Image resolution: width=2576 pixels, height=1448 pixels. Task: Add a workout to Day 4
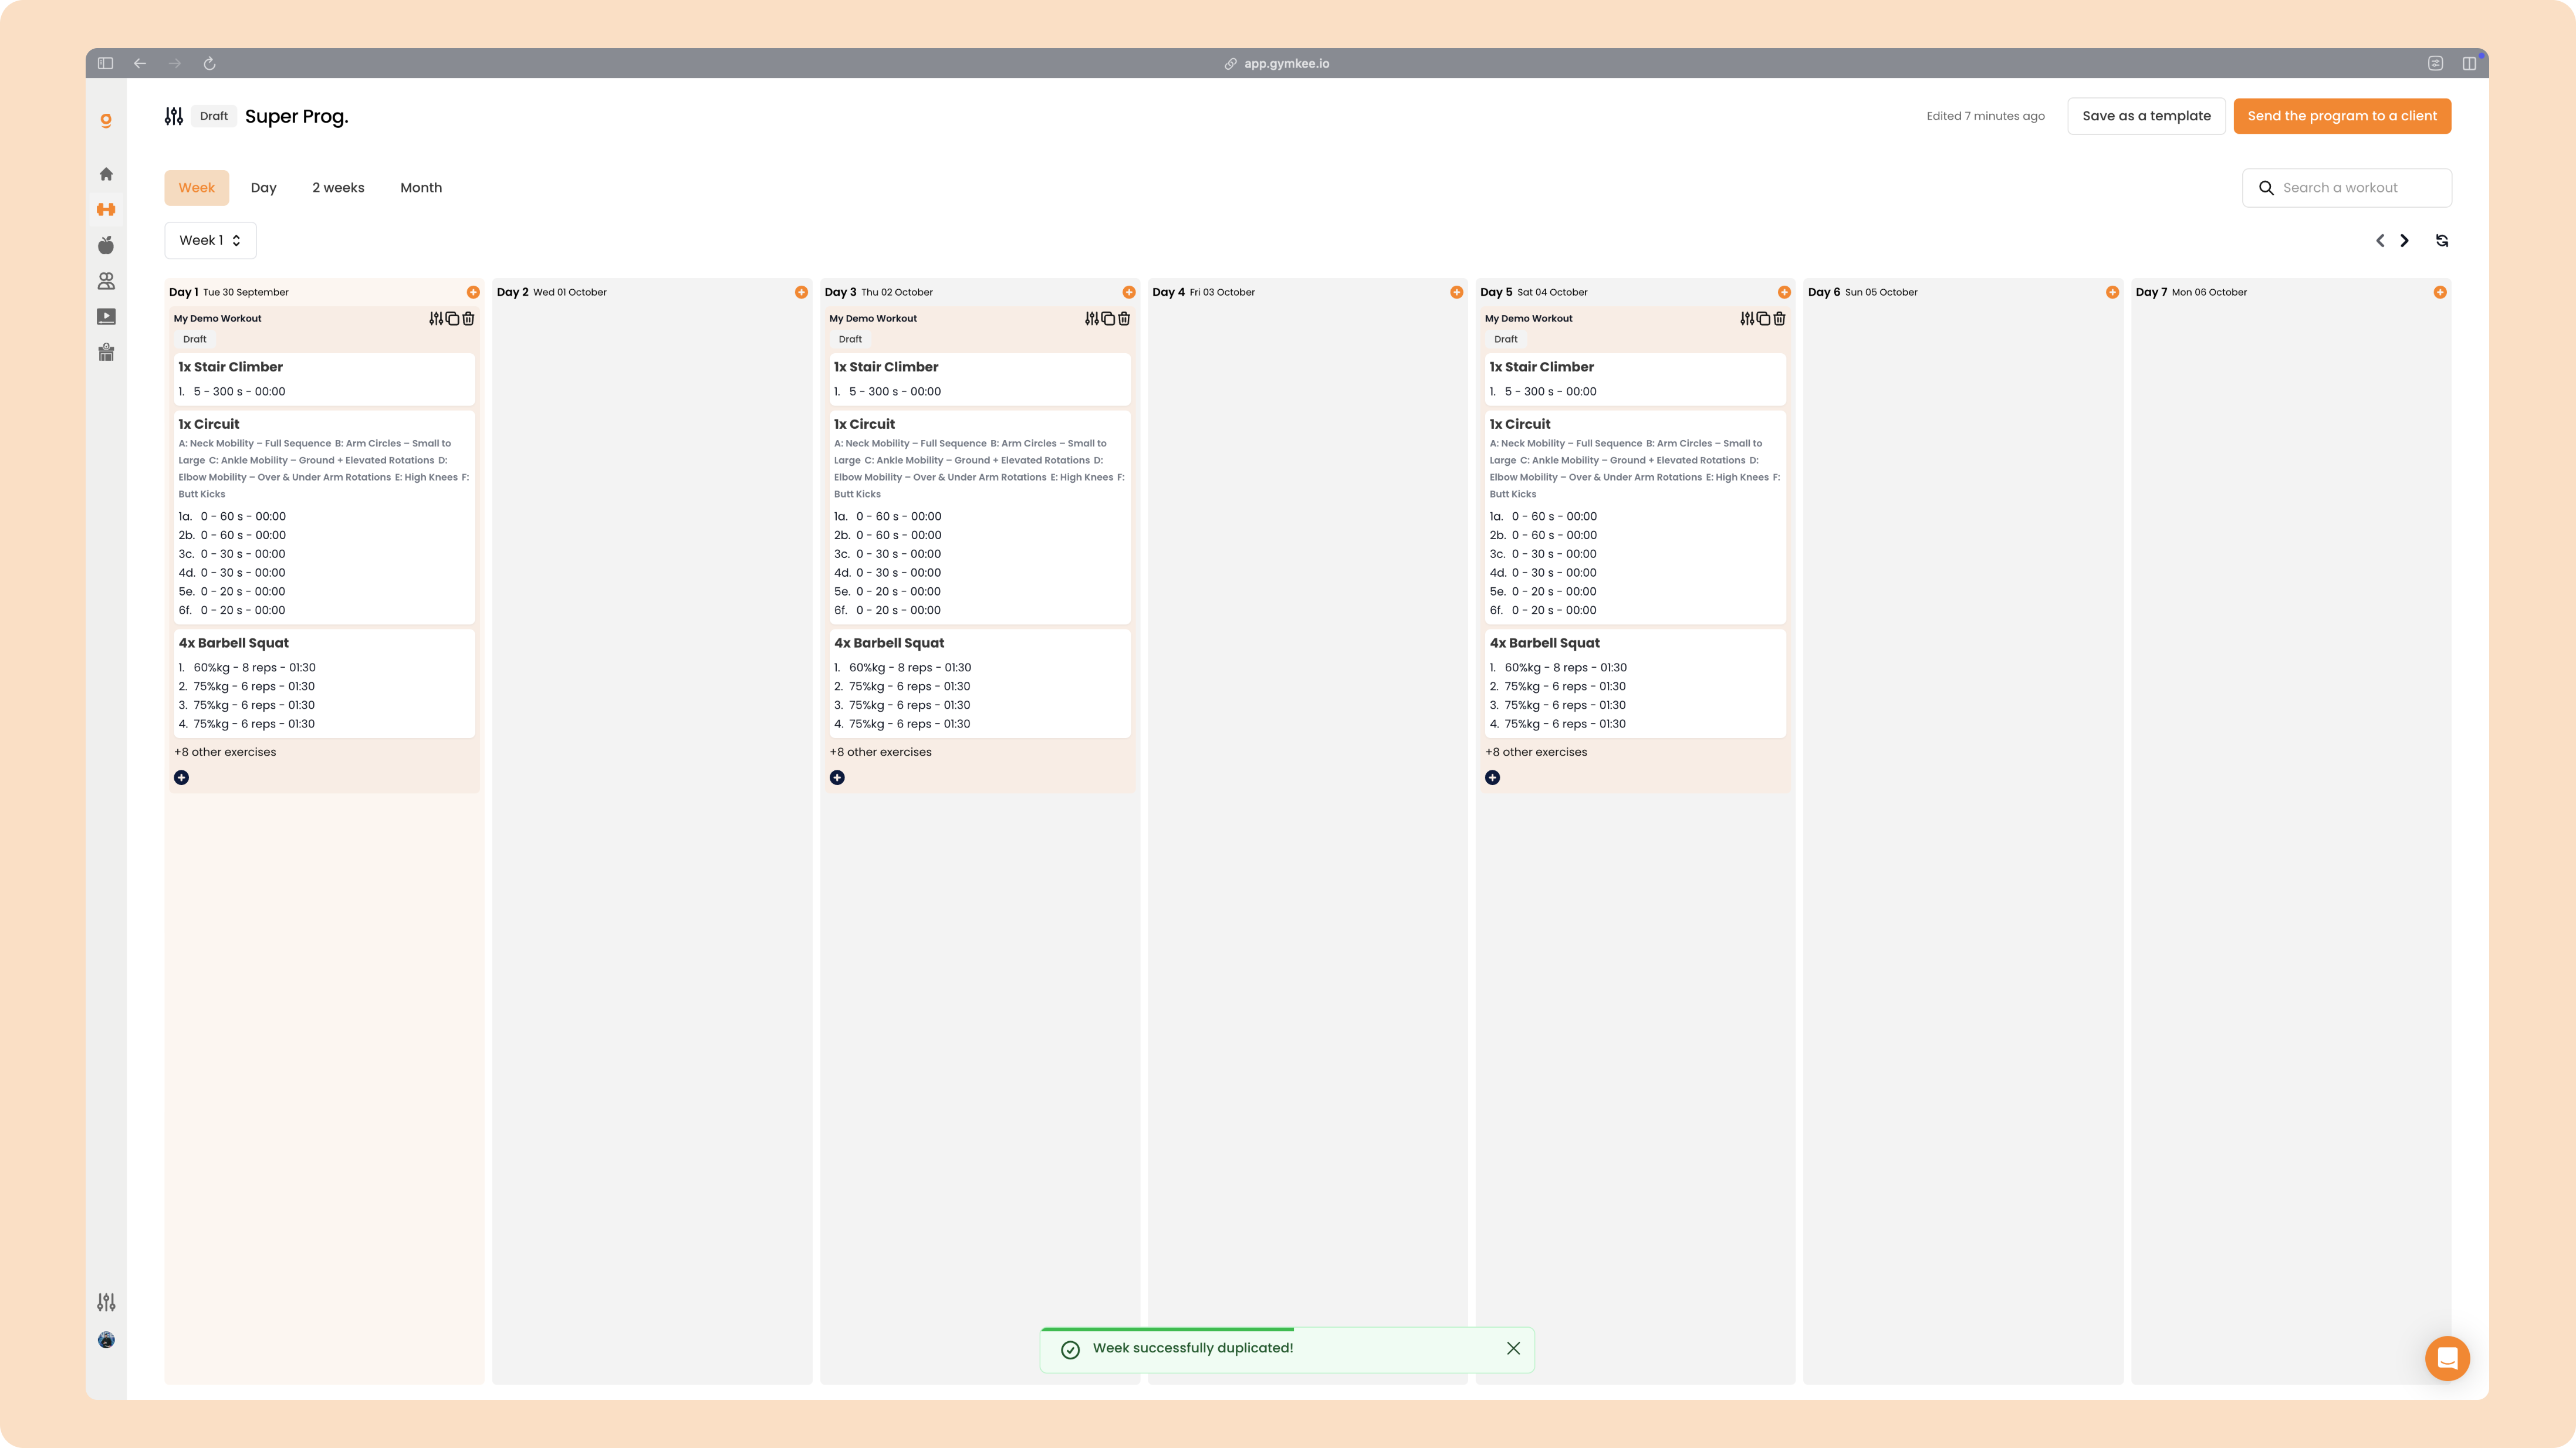pyautogui.click(x=1457, y=292)
